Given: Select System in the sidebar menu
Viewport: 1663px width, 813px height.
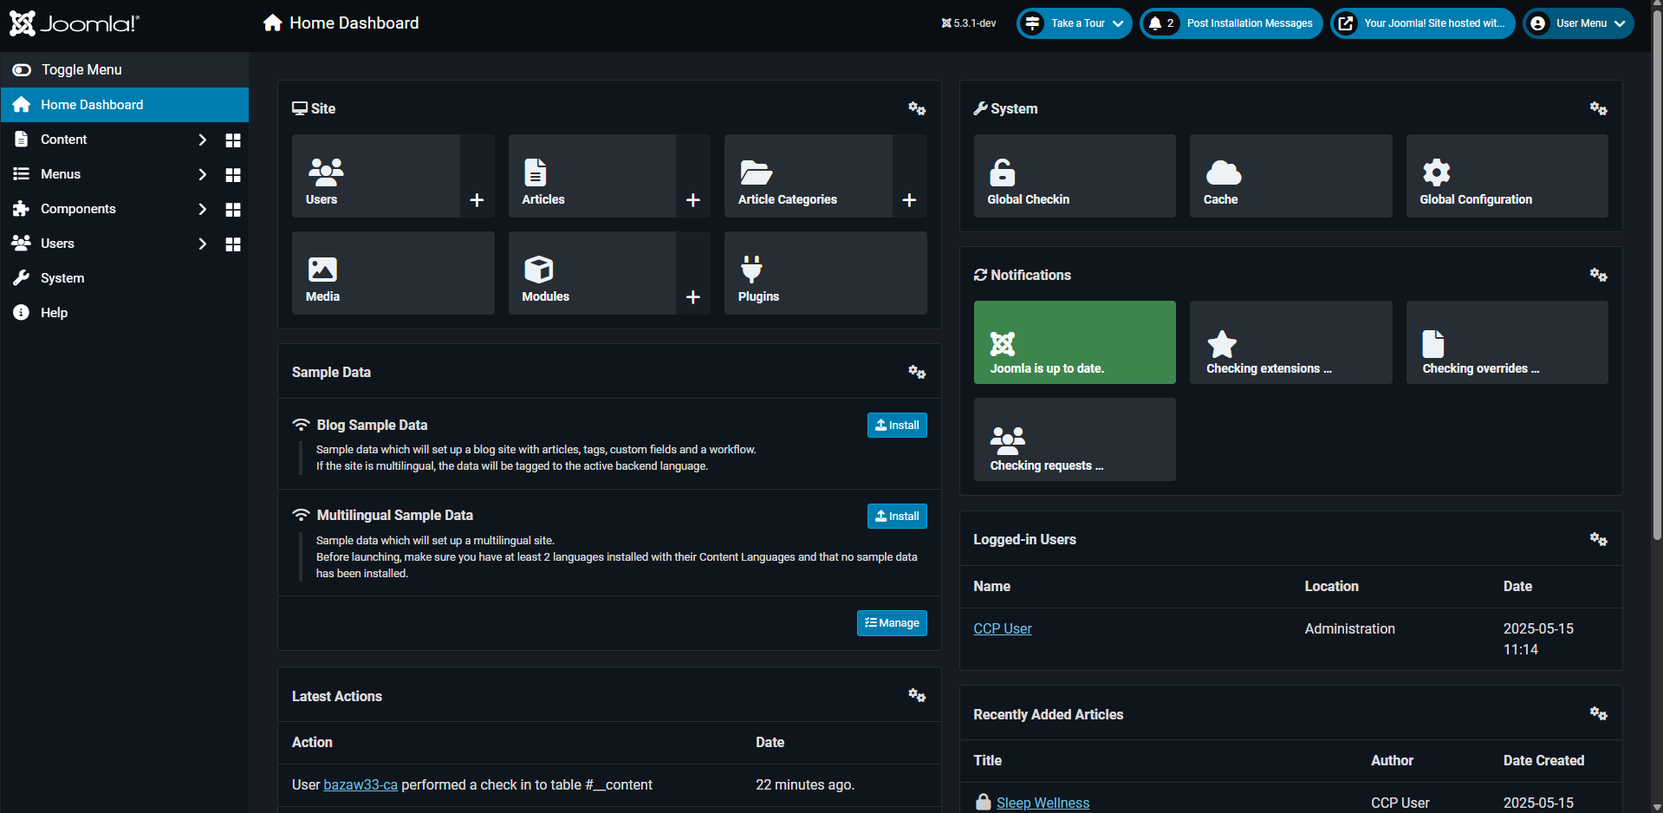Looking at the screenshot, I should pos(62,278).
